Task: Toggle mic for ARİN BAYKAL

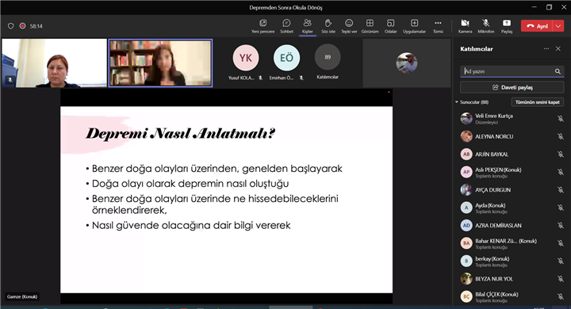Action: [561, 154]
